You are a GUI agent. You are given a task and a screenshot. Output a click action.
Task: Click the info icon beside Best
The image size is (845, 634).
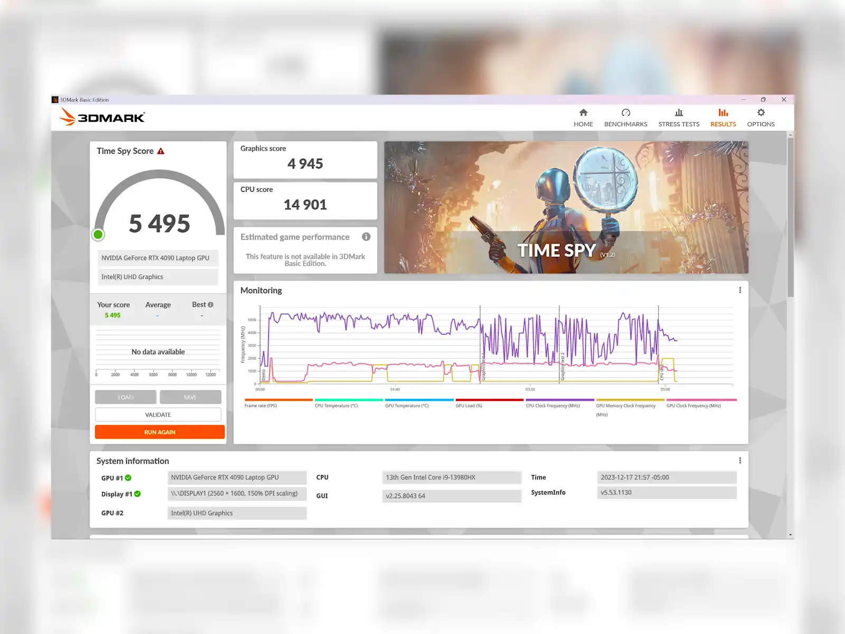(x=211, y=305)
